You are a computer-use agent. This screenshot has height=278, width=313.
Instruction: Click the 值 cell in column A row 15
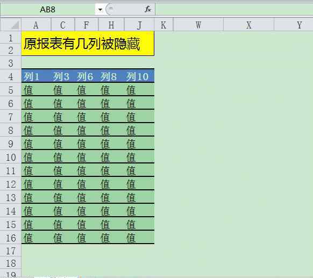point(36,224)
